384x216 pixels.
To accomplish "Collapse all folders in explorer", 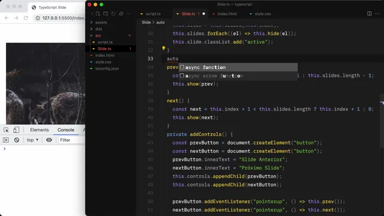I will coord(121,14).
